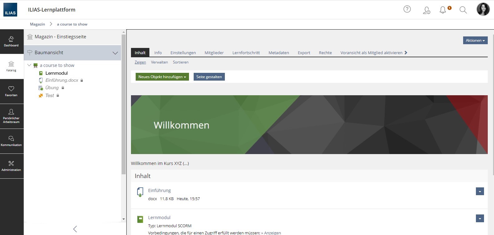The image size is (494, 235).
Task: Open Favoriten in the sidebar
Action: tap(11, 92)
